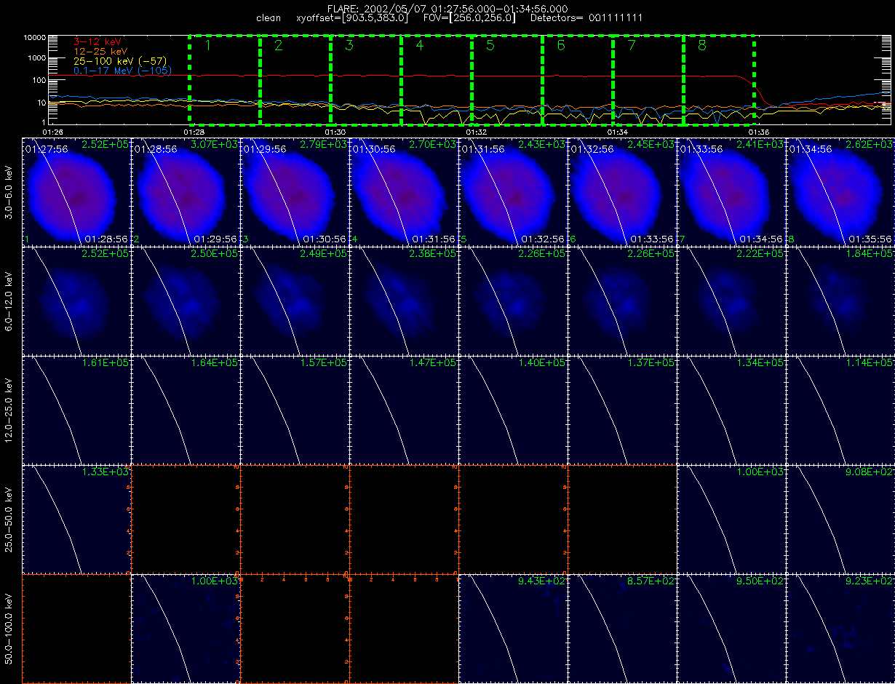Image resolution: width=895 pixels, height=684 pixels.
Task: Open the 3-6 keV image starting 01:28:56
Action: click(186, 191)
